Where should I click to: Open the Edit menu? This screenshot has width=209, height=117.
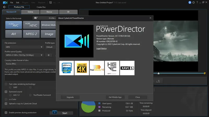18,3
